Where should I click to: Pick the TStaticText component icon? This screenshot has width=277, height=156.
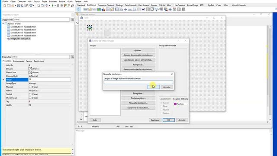point(94,9)
